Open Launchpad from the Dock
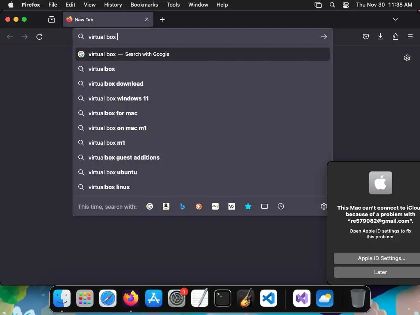420x315 pixels. coord(85,298)
